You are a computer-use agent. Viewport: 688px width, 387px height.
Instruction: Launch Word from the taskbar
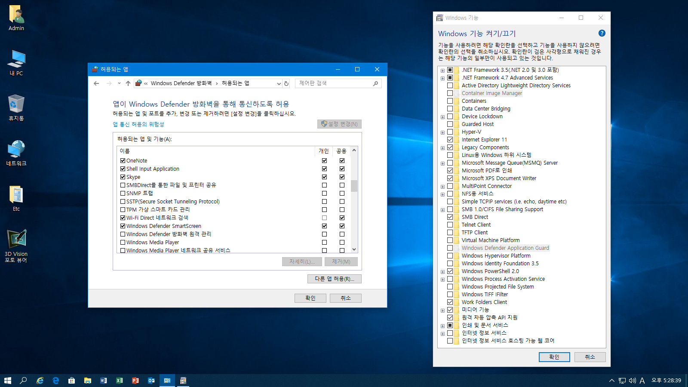(x=104, y=381)
